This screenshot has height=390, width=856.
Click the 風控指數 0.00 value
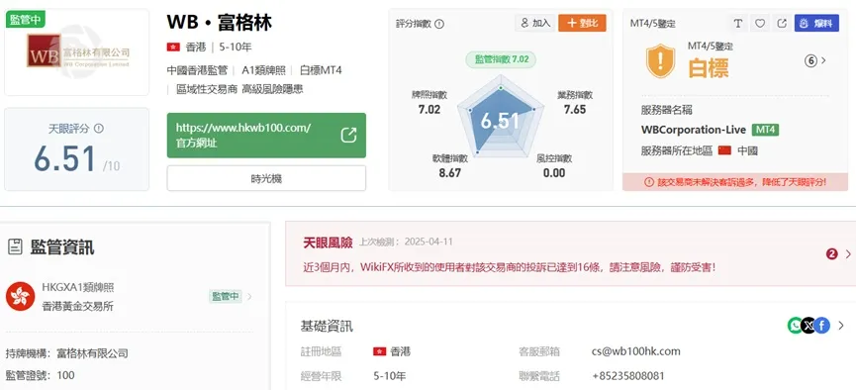[554, 173]
